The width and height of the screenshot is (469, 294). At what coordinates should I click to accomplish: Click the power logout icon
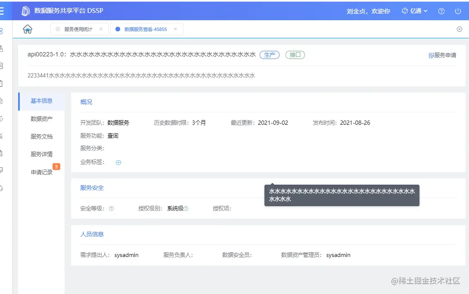pos(458,11)
